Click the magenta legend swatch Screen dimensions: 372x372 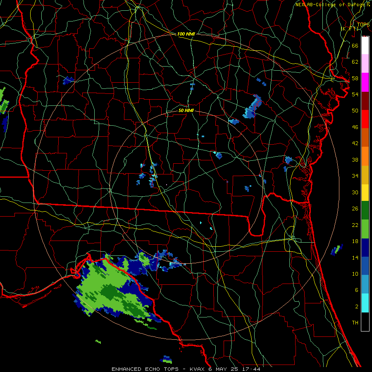coord(365,82)
